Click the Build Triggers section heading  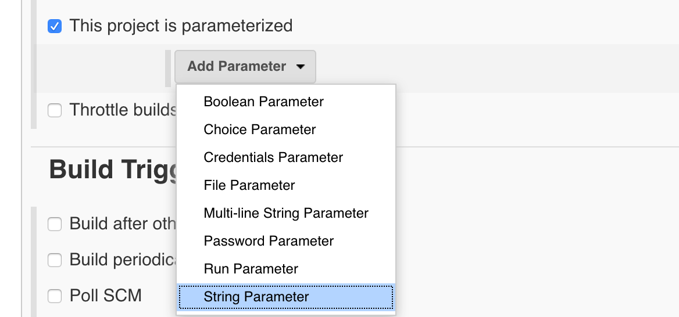(112, 170)
